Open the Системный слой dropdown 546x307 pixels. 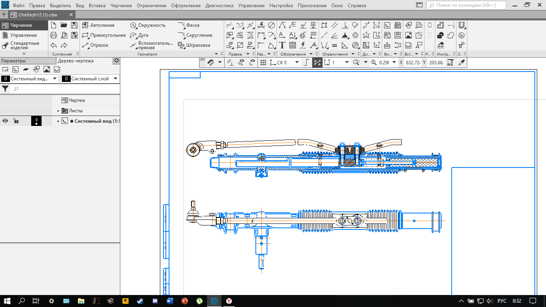(116, 79)
